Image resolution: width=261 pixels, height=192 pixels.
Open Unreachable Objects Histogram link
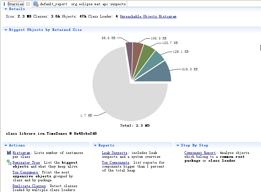click(148, 16)
